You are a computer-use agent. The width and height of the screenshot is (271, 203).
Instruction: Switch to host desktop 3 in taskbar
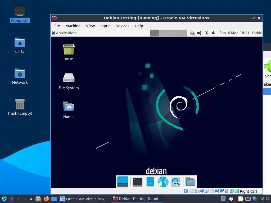pyautogui.click(x=25, y=199)
